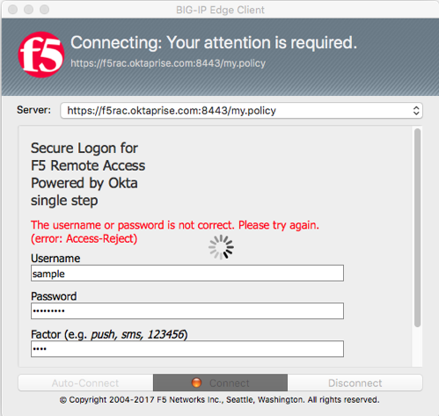Click the loading spinner icon
439x416 pixels.
point(221,247)
